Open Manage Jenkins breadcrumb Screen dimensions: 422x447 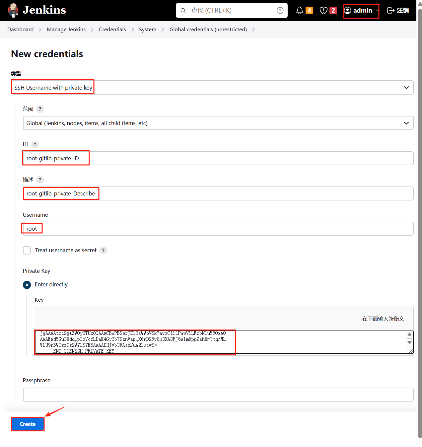point(66,30)
